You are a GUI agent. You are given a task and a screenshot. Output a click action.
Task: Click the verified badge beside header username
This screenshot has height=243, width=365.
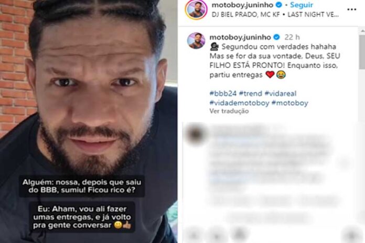pos(279,5)
